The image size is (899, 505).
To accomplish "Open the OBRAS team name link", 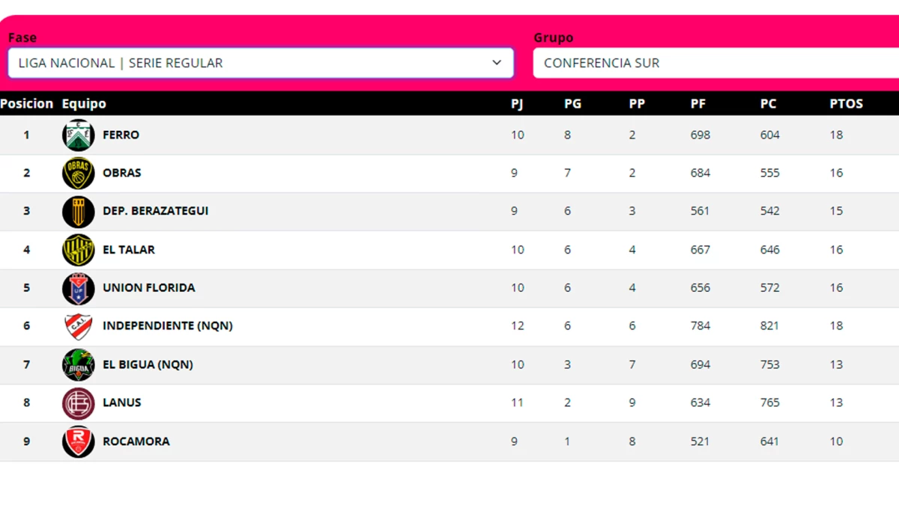I will 122,173.
